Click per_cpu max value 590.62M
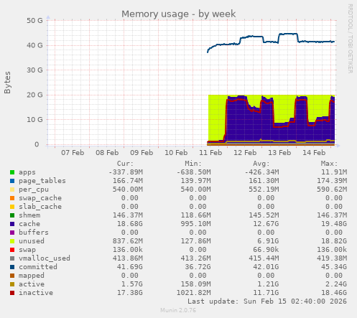 click(332, 190)
